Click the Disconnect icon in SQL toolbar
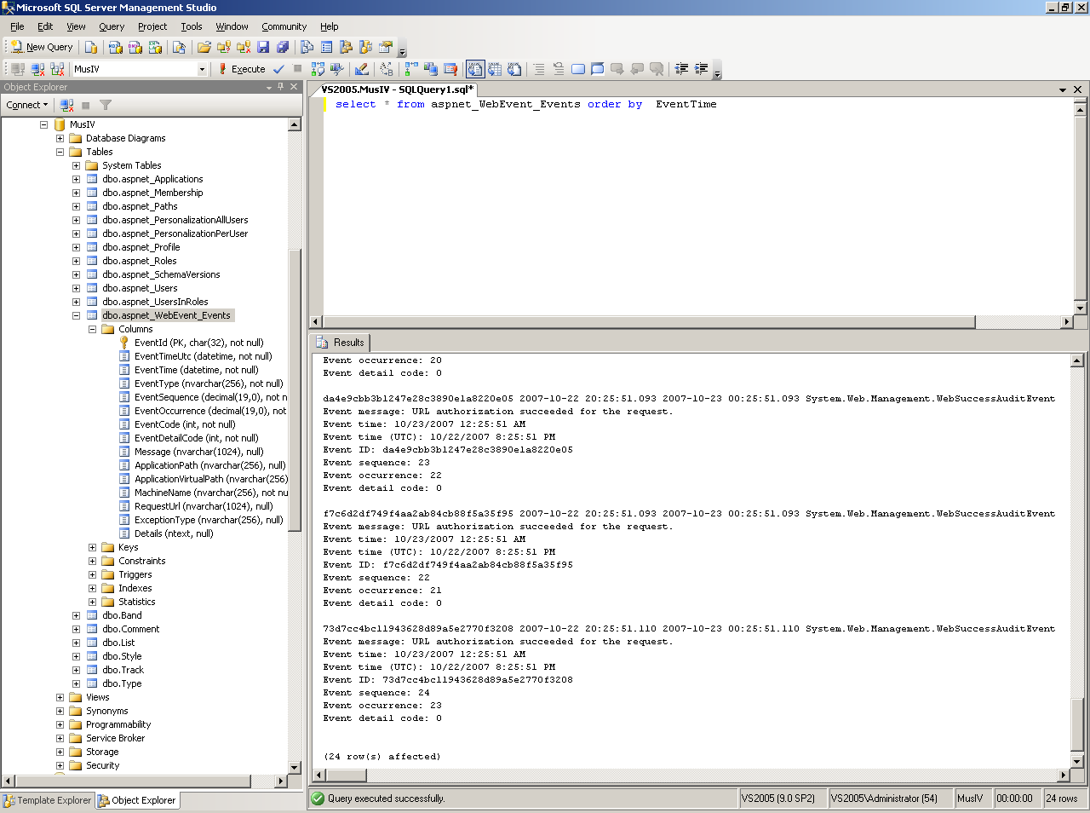Screen dimensions: 1090x813 37,69
